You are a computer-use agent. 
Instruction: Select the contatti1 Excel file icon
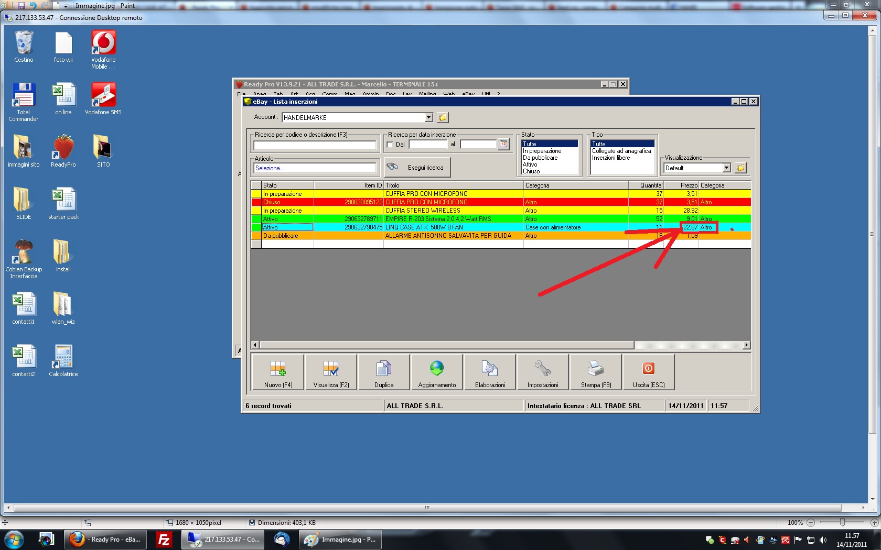click(x=24, y=308)
